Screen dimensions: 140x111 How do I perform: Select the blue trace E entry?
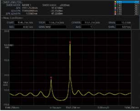(x=127, y=10)
